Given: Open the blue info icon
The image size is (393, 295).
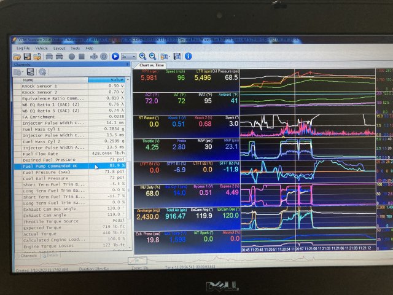Looking at the screenshot, I should (x=189, y=56).
